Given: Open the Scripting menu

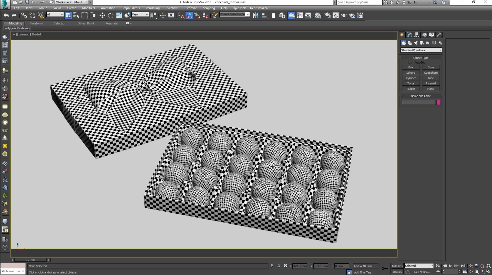Looking at the screenshot, I should click(x=209, y=8).
